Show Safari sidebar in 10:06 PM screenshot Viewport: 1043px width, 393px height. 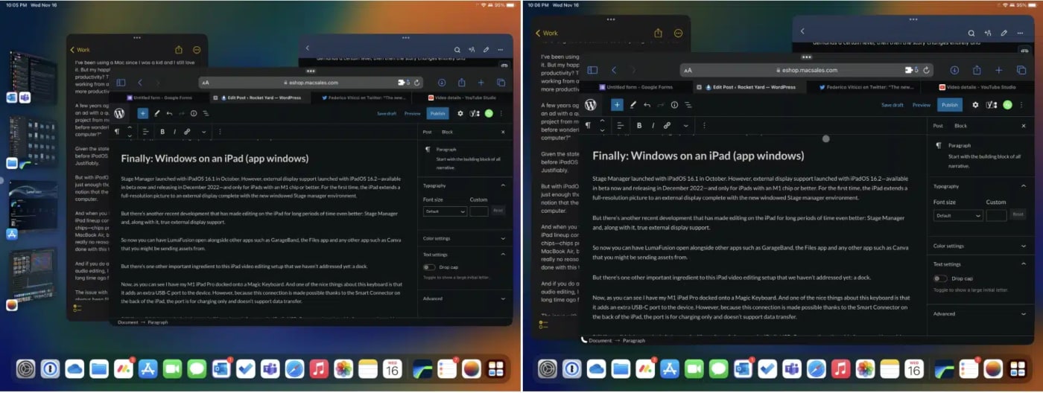592,70
